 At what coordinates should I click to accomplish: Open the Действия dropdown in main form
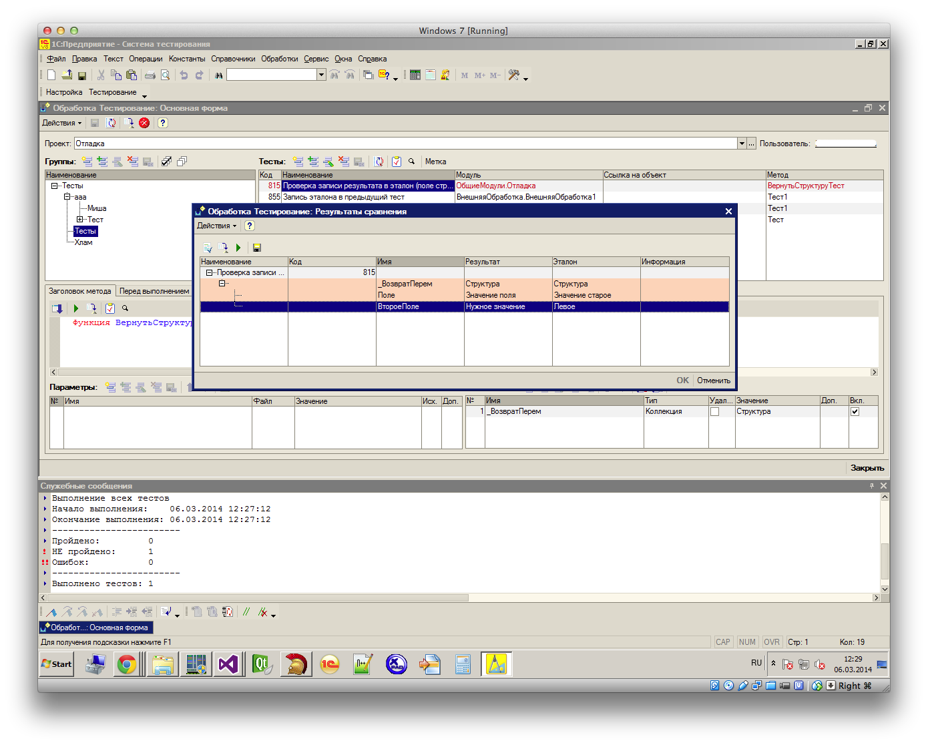[x=61, y=123]
